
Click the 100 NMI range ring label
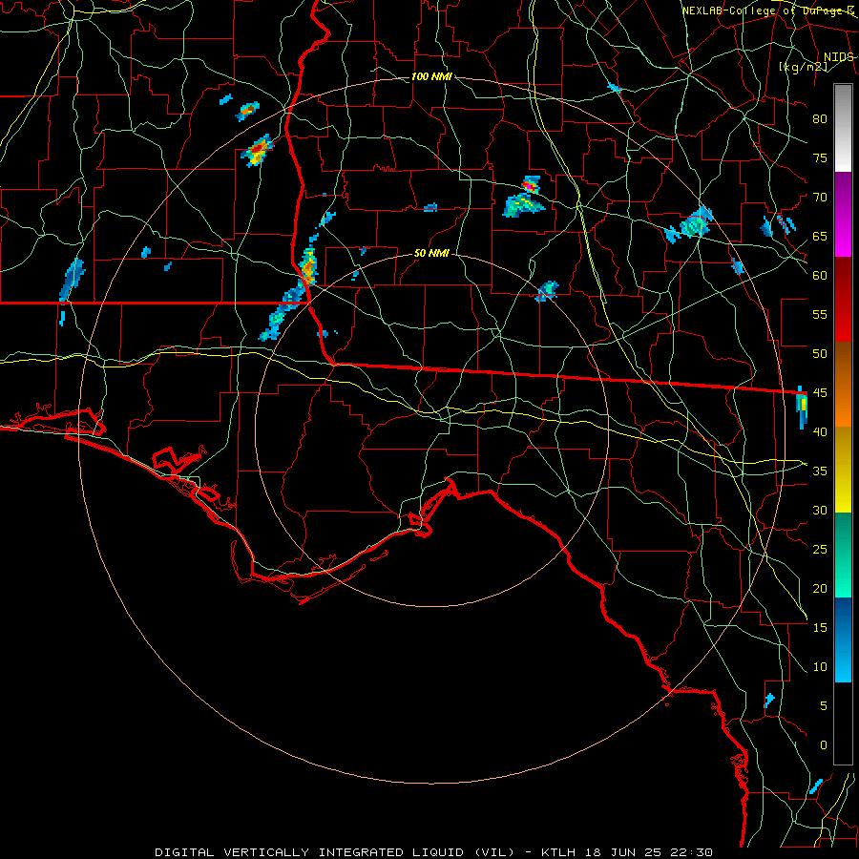click(431, 76)
